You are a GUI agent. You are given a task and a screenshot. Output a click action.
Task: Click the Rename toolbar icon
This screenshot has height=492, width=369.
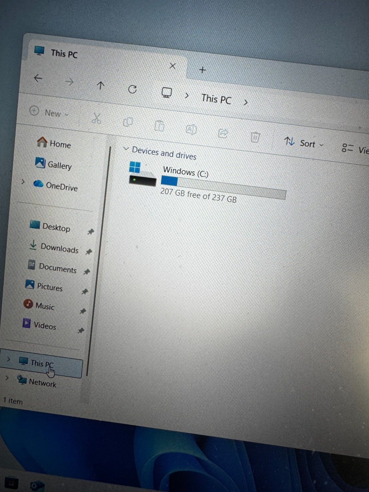[x=191, y=129]
